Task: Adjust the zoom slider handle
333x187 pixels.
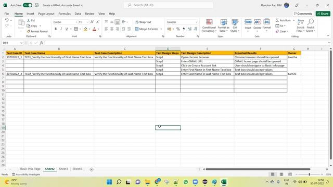Action: tap(310, 175)
